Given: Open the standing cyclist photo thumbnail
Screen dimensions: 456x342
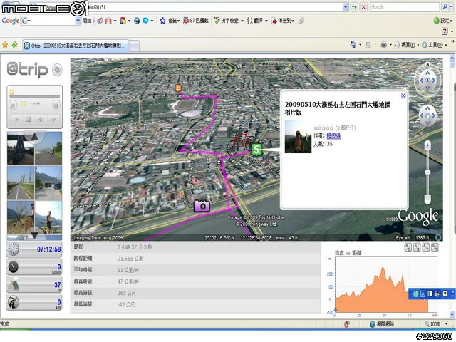Looking at the screenshot, I should pos(48,217).
